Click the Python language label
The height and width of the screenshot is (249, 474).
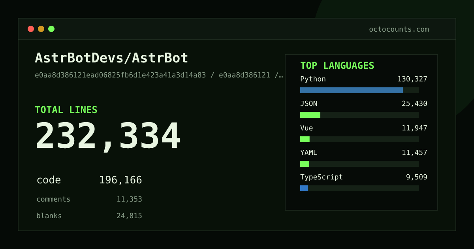[x=313, y=79]
